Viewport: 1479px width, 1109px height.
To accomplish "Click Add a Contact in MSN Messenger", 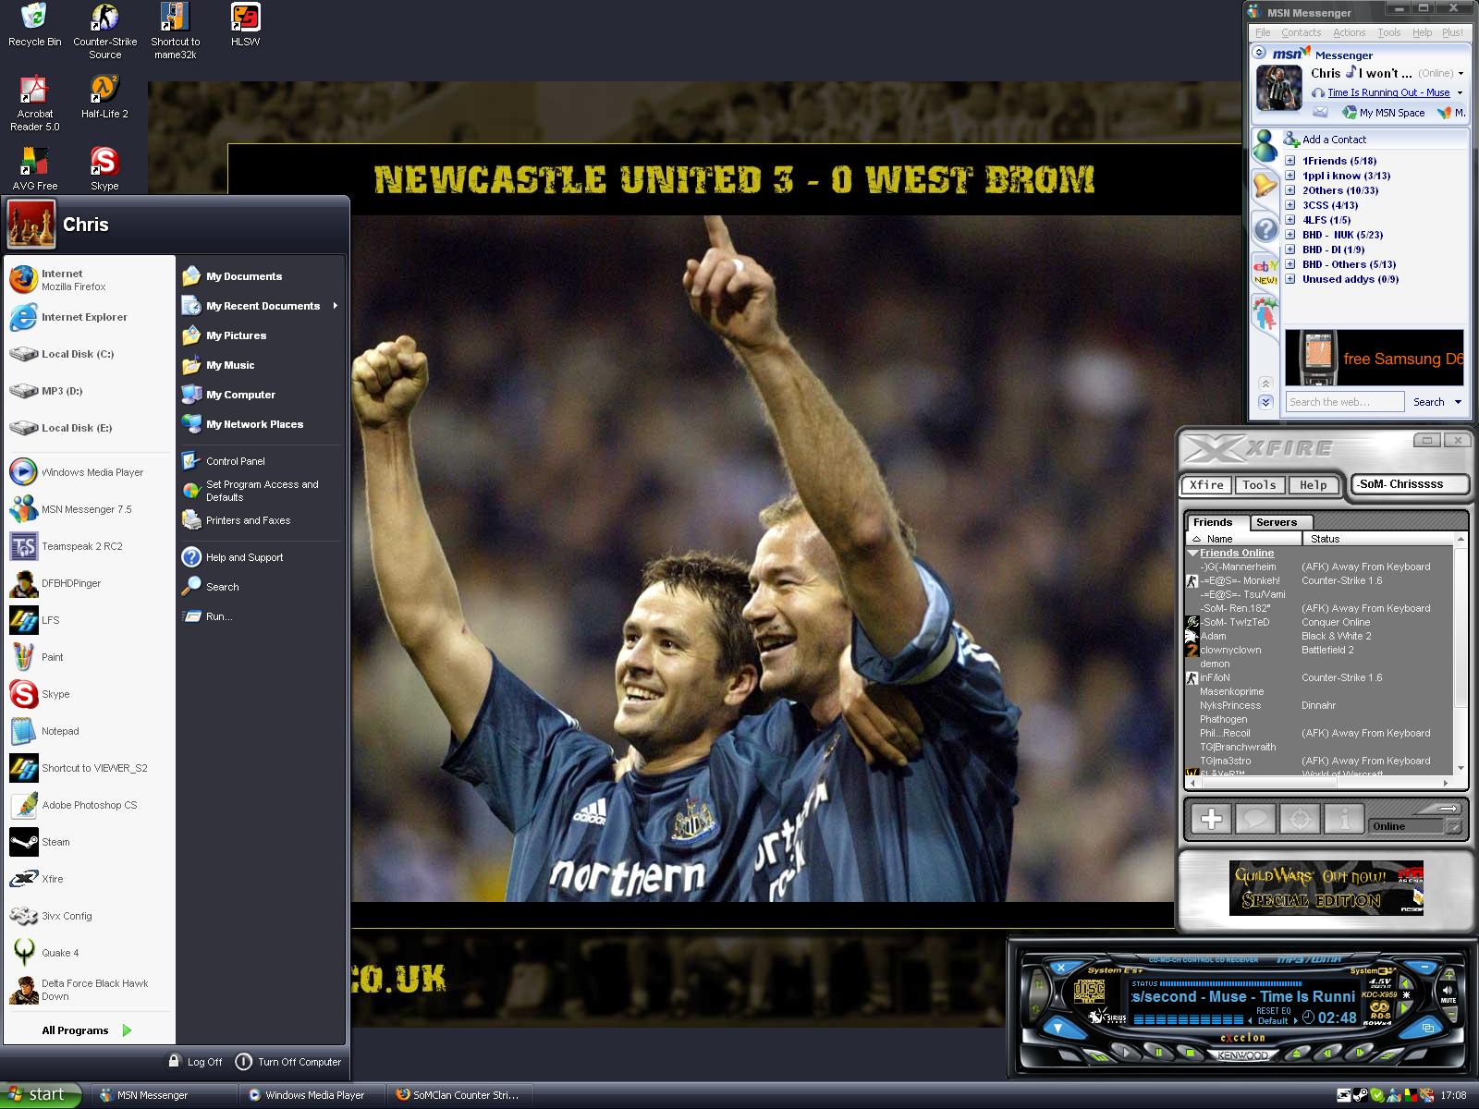I will [x=1325, y=140].
